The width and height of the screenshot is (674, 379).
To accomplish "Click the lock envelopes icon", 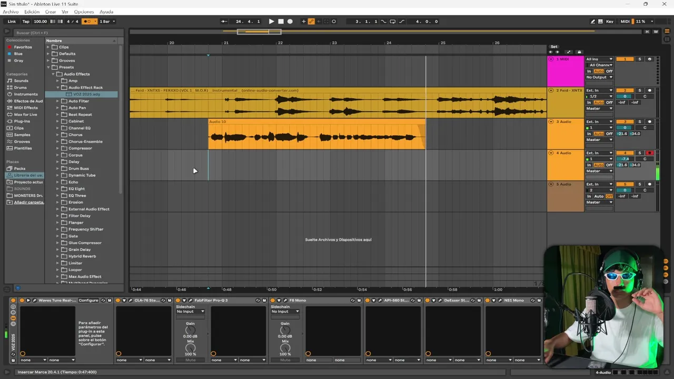I will tap(579, 52).
